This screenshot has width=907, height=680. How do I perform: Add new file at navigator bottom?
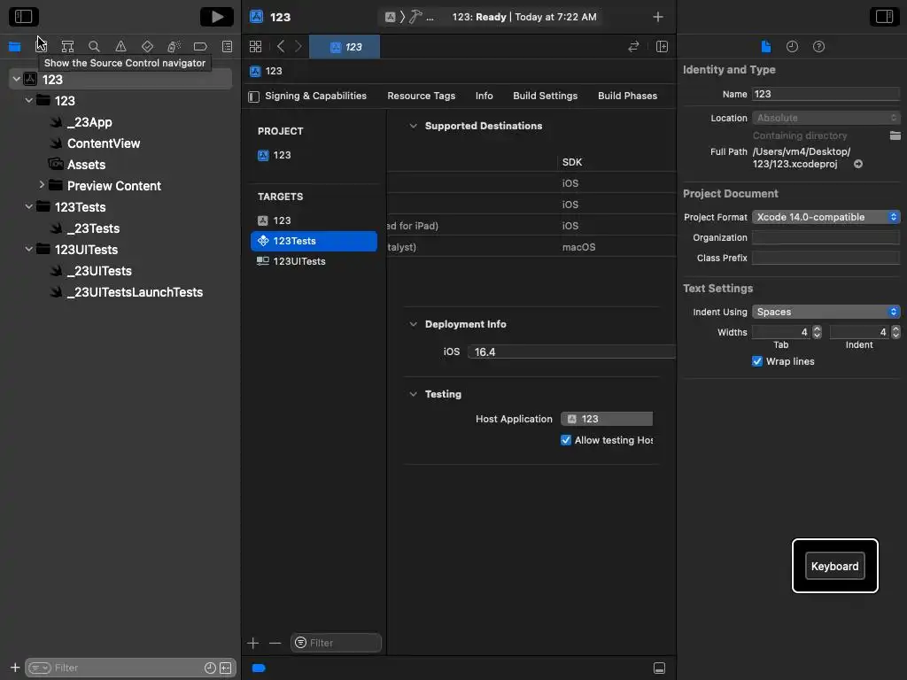pos(15,668)
